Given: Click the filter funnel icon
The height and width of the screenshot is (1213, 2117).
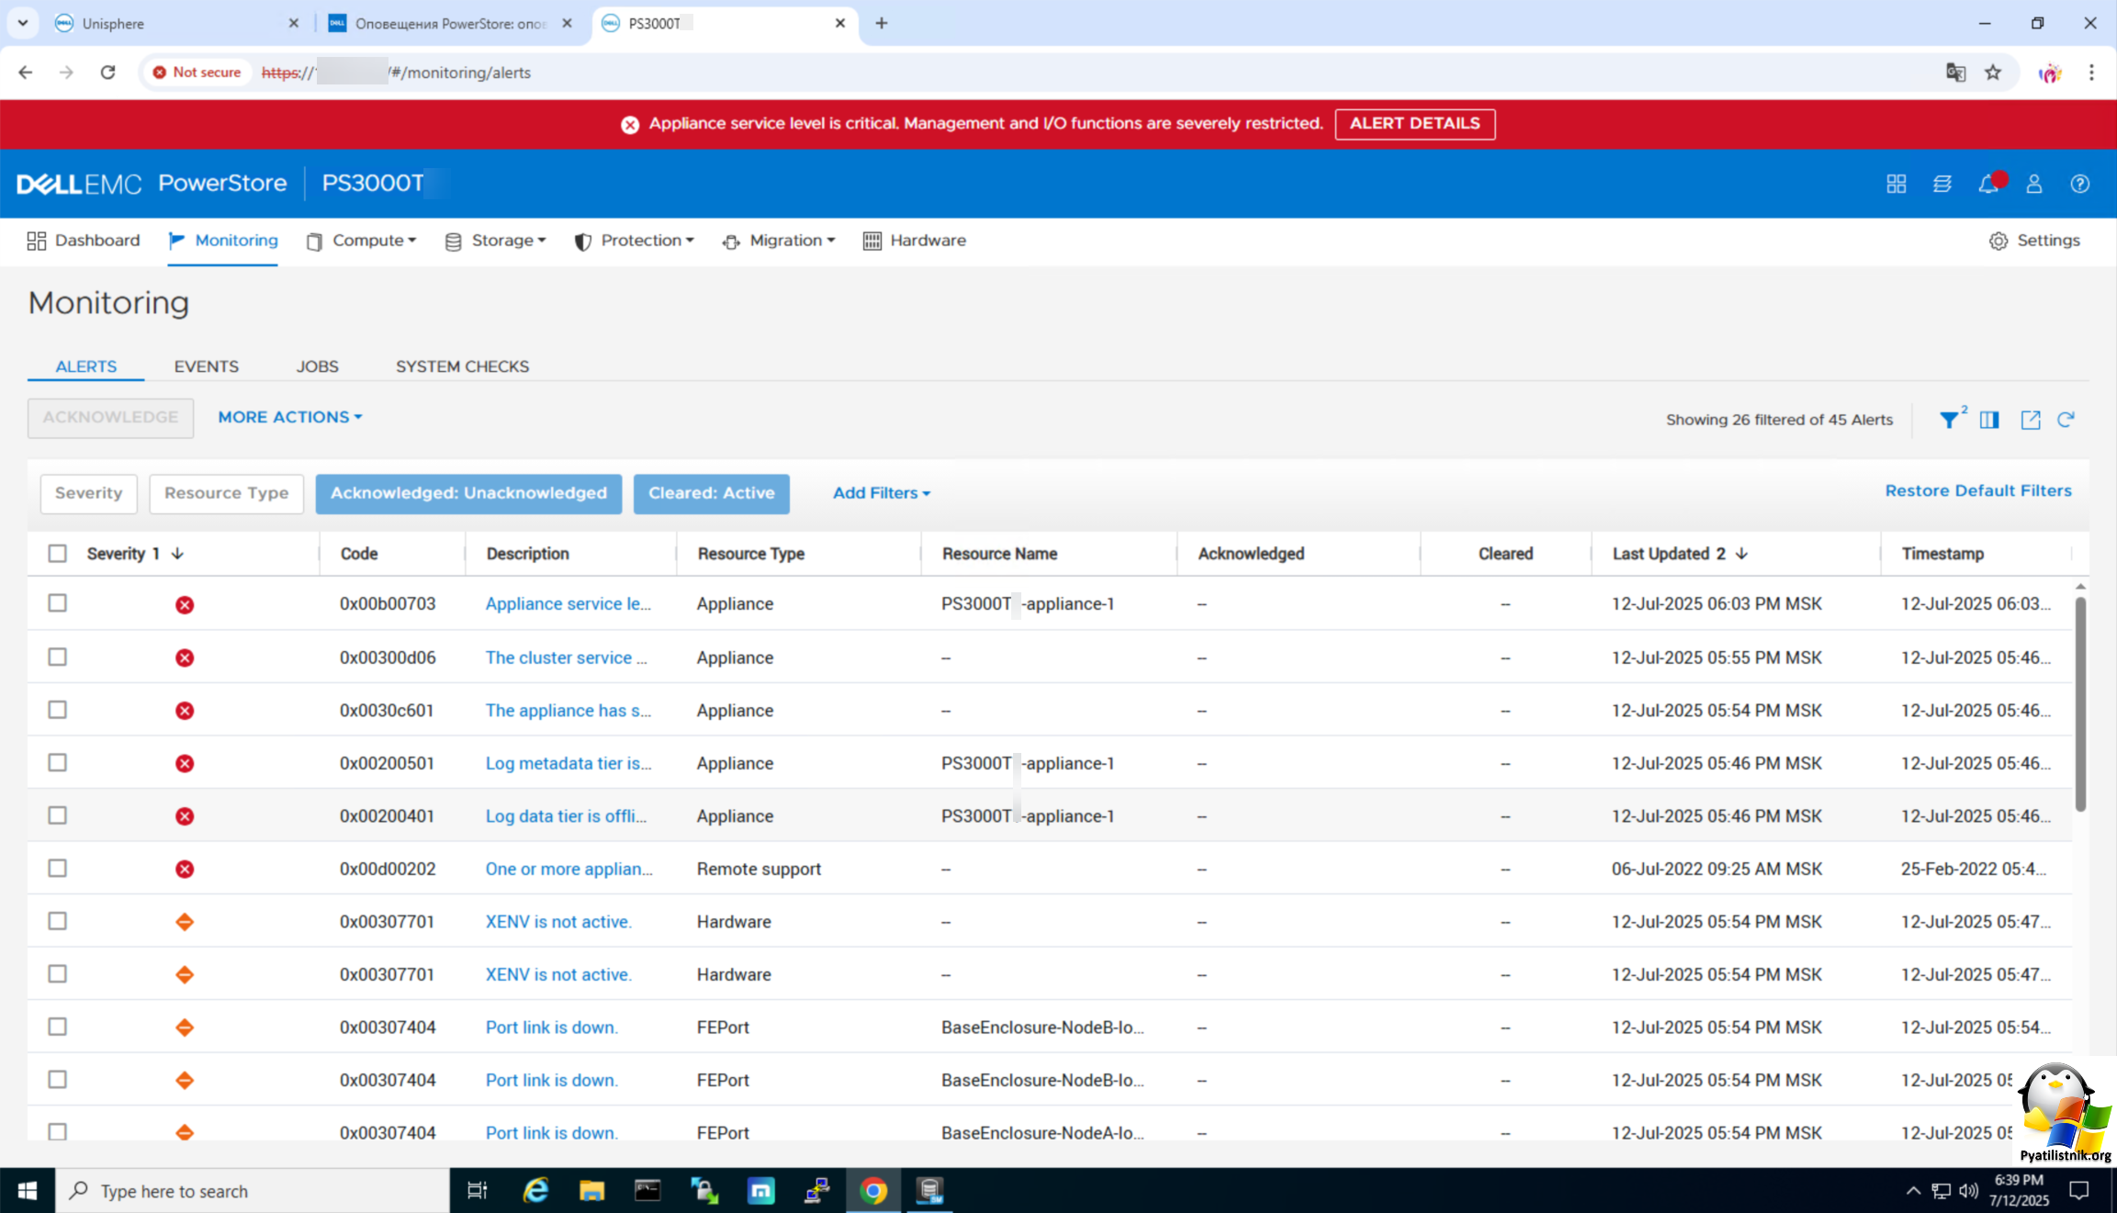Looking at the screenshot, I should tap(1948, 420).
